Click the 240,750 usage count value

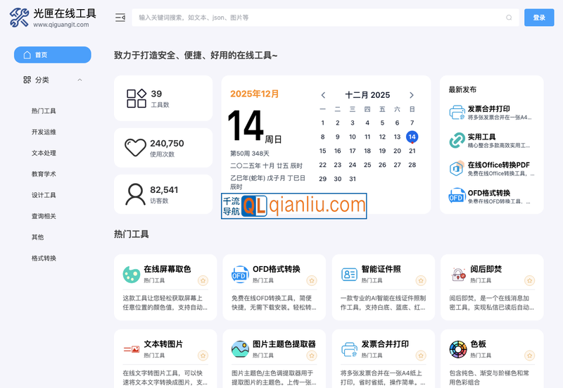coord(167,144)
